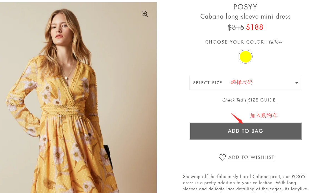Click the Choose Your Color label
The height and width of the screenshot is (193, 315).
tap(235, 42)
